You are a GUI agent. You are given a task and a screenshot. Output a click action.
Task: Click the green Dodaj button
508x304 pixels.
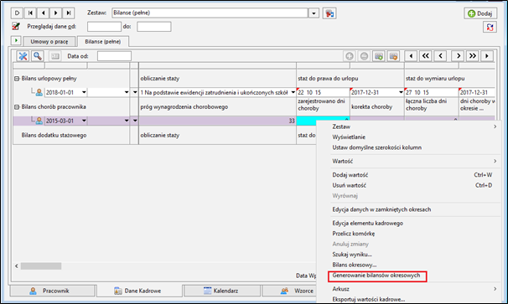pyautogui.click(x=480, y=13)
